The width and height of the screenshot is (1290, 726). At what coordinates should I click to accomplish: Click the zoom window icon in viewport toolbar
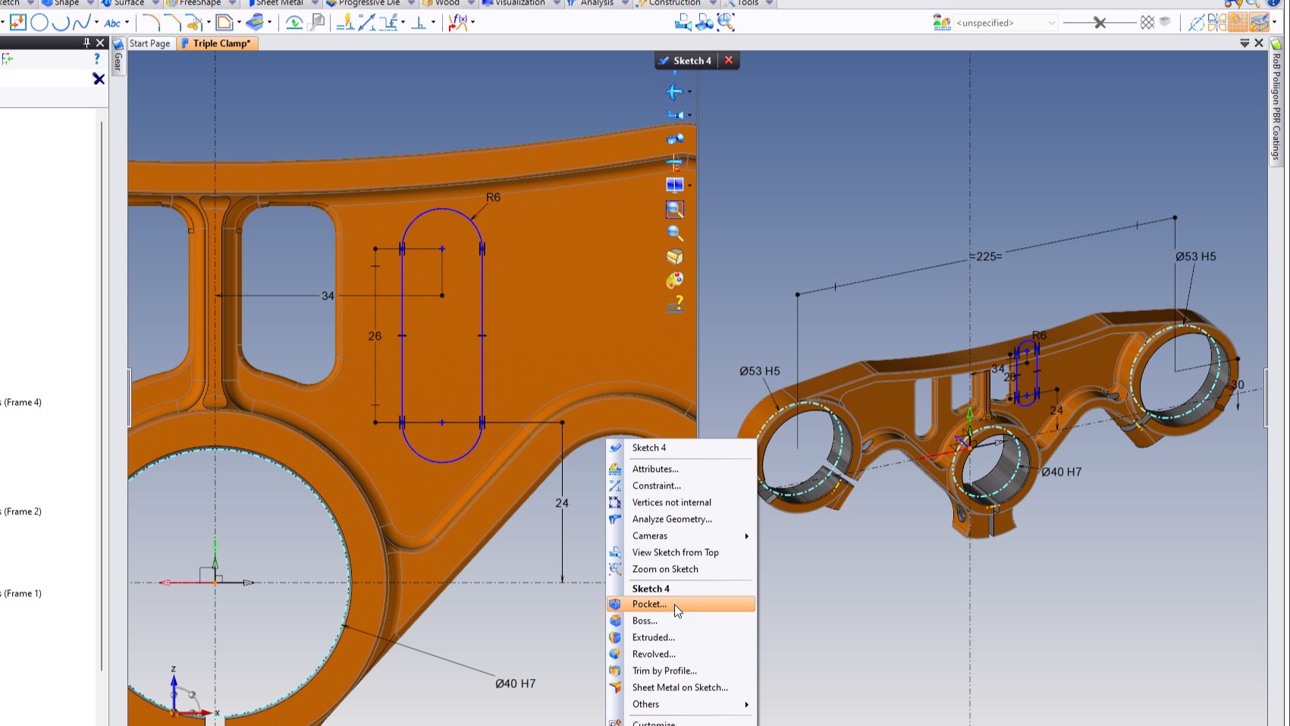coord(674,209)
